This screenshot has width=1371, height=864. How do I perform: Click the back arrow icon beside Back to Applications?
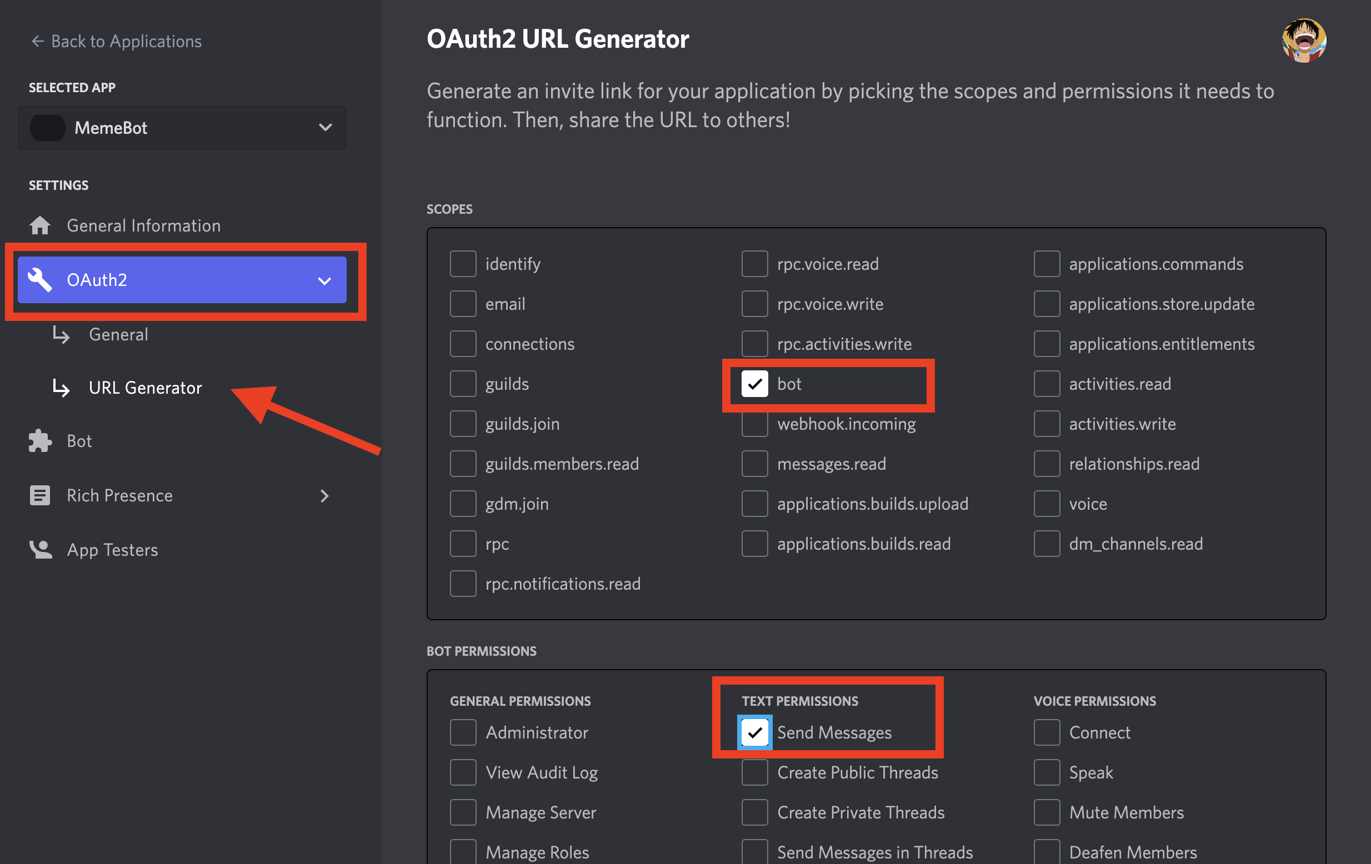coord(38,41)
